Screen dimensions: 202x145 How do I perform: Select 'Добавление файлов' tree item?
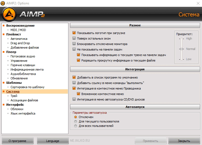[x=25, y=48]
